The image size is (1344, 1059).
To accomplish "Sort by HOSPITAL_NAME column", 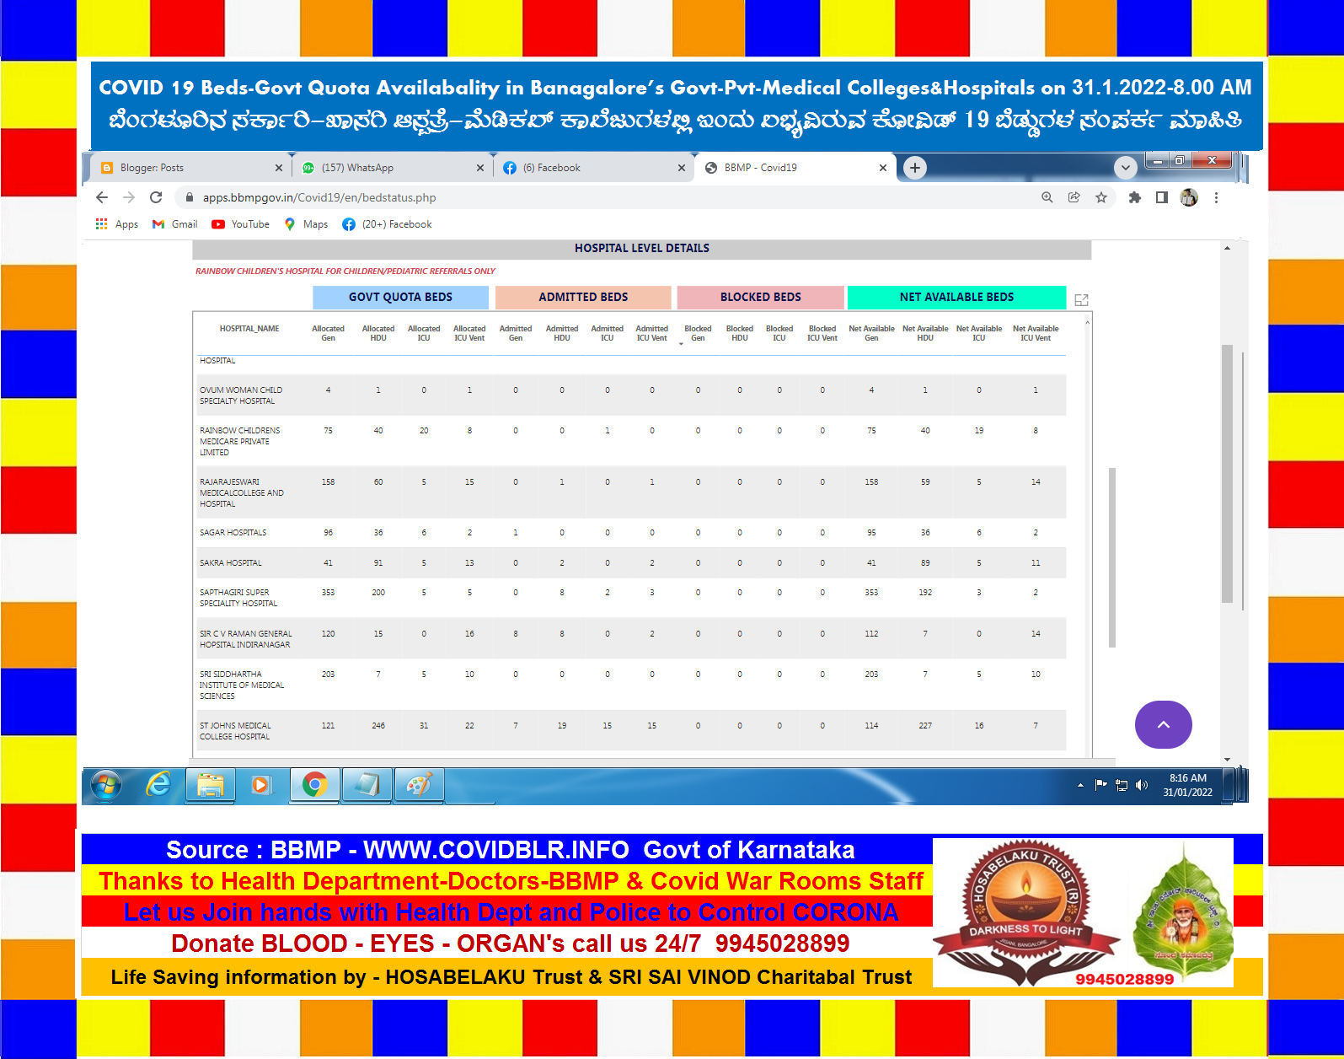I will [x=249, y=329].
